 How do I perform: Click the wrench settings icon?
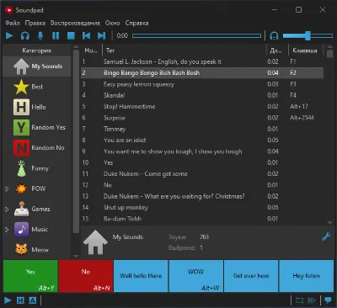(x=326, y=237)
